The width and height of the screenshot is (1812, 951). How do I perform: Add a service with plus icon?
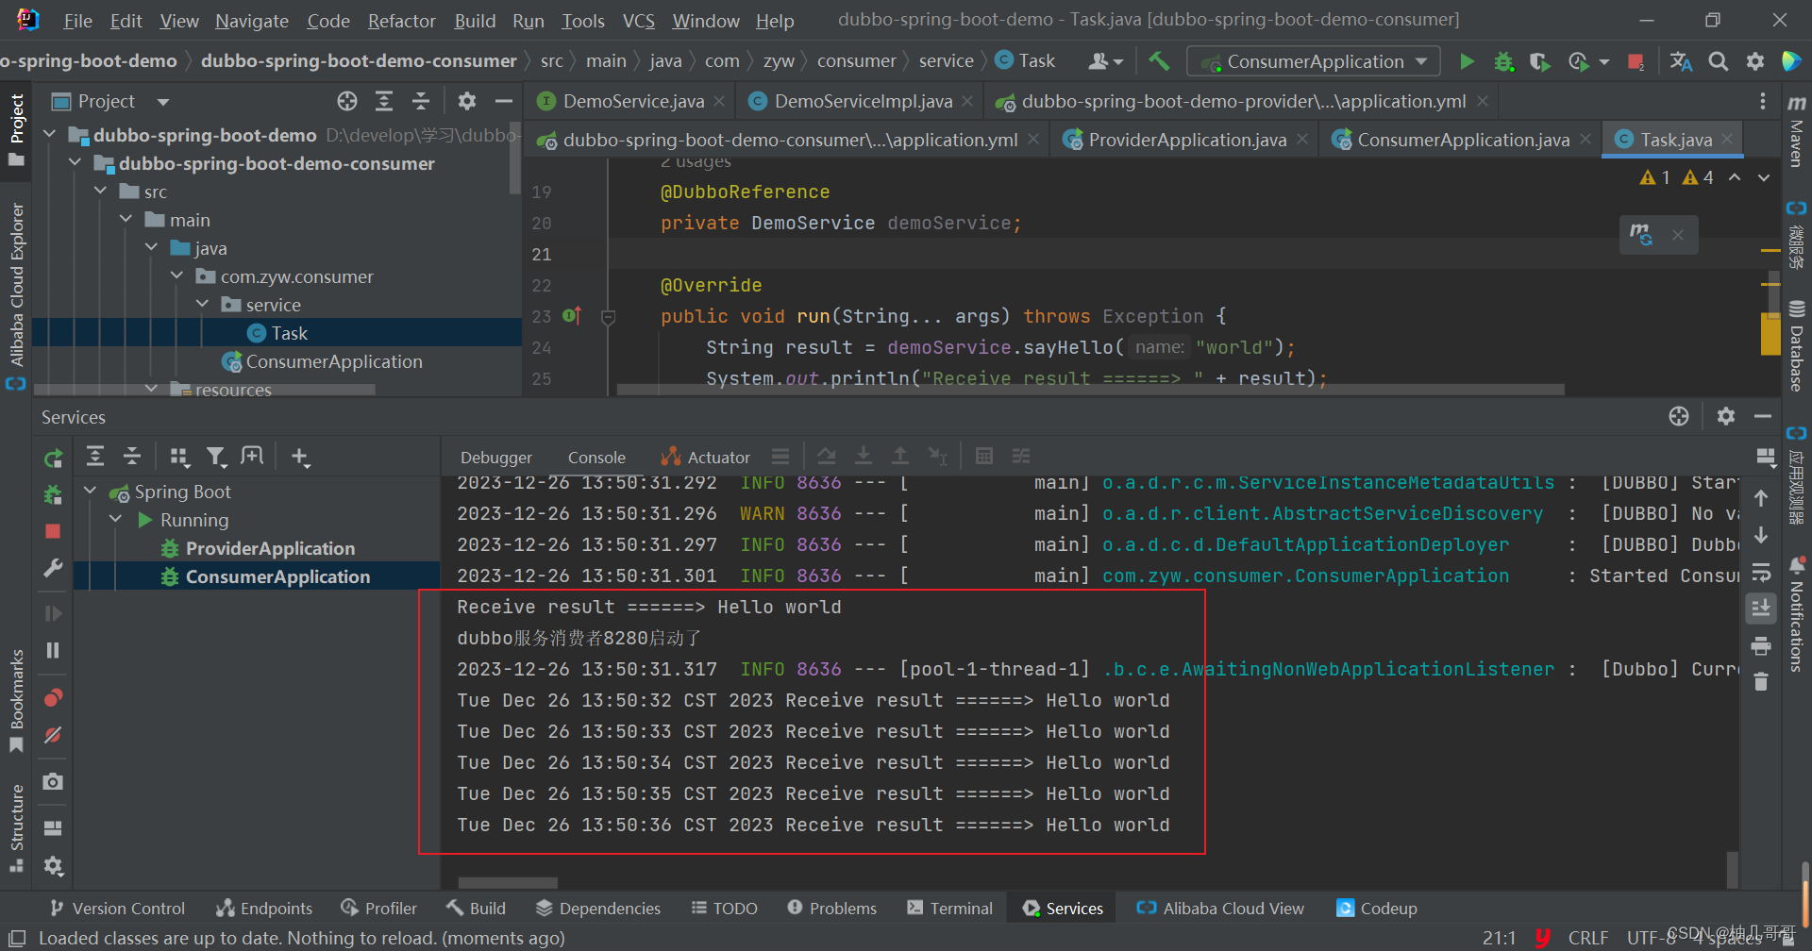(x=300, y=457)
